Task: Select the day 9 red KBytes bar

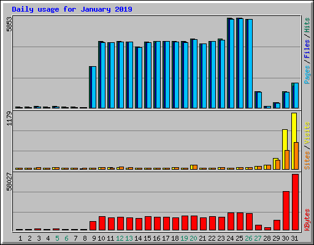Action: [x=93, y=225]
